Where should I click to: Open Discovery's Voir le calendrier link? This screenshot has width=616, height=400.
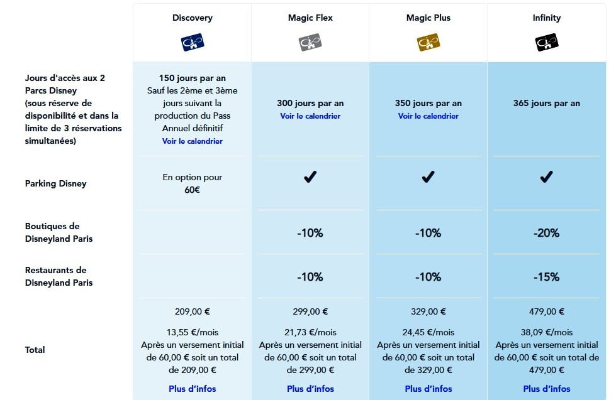(x=193, y=141)
